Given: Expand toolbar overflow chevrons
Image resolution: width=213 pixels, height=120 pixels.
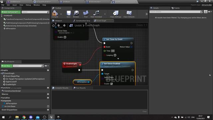Looking at the screenshot, I should [x=146, y=14].
